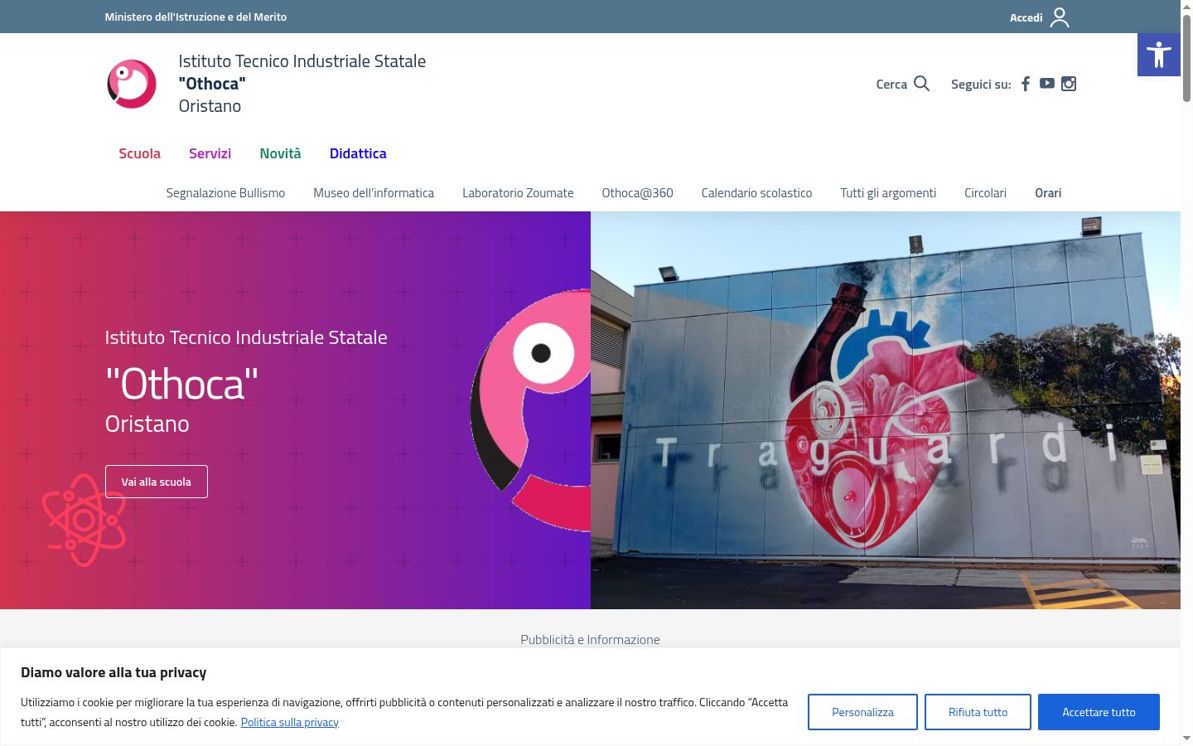Visit the Othoca@360 page
Viewport: 1193px width, 746px height.
[637, 193]
